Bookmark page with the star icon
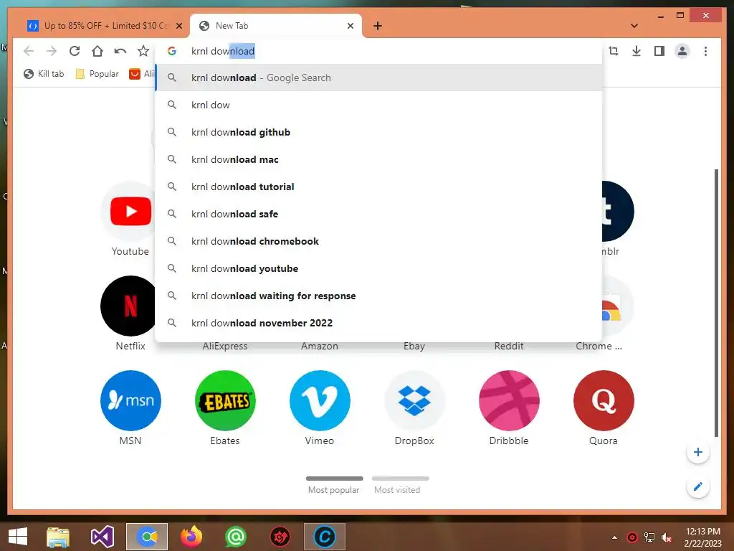The image size is (734, 551). click(x=143, y=51)
